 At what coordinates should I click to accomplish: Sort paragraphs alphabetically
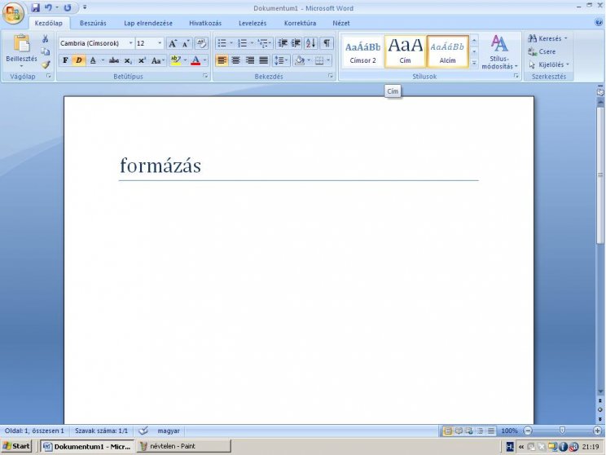pos(311,43)
